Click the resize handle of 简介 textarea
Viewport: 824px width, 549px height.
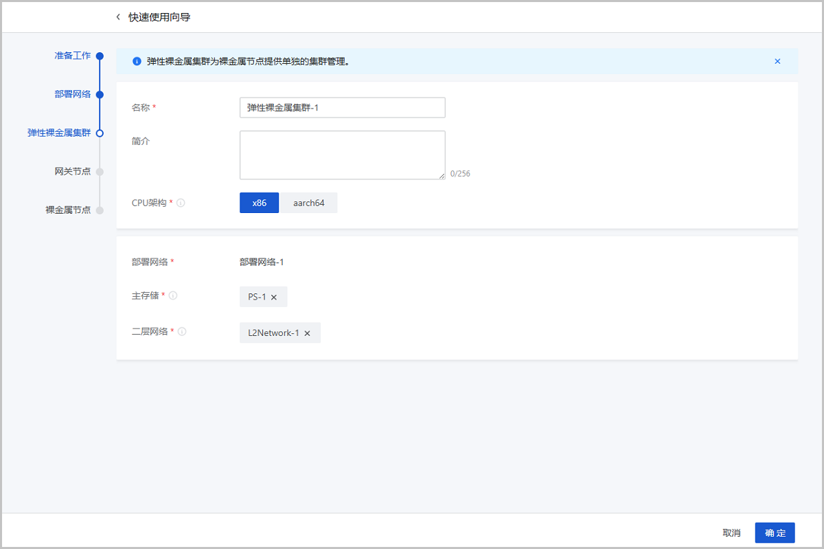click(x=442, y=176)
